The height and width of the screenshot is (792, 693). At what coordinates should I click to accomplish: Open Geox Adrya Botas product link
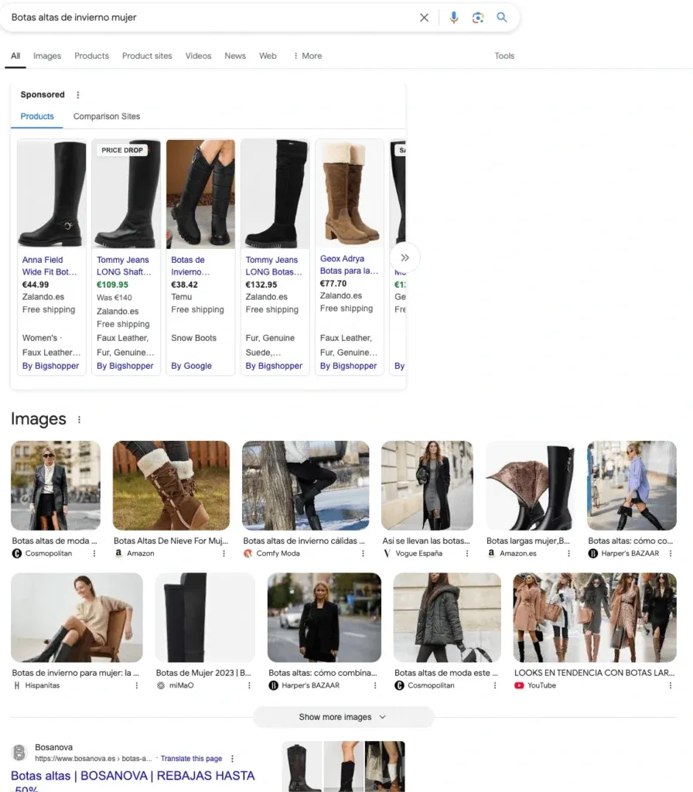(x=349, y=265)
